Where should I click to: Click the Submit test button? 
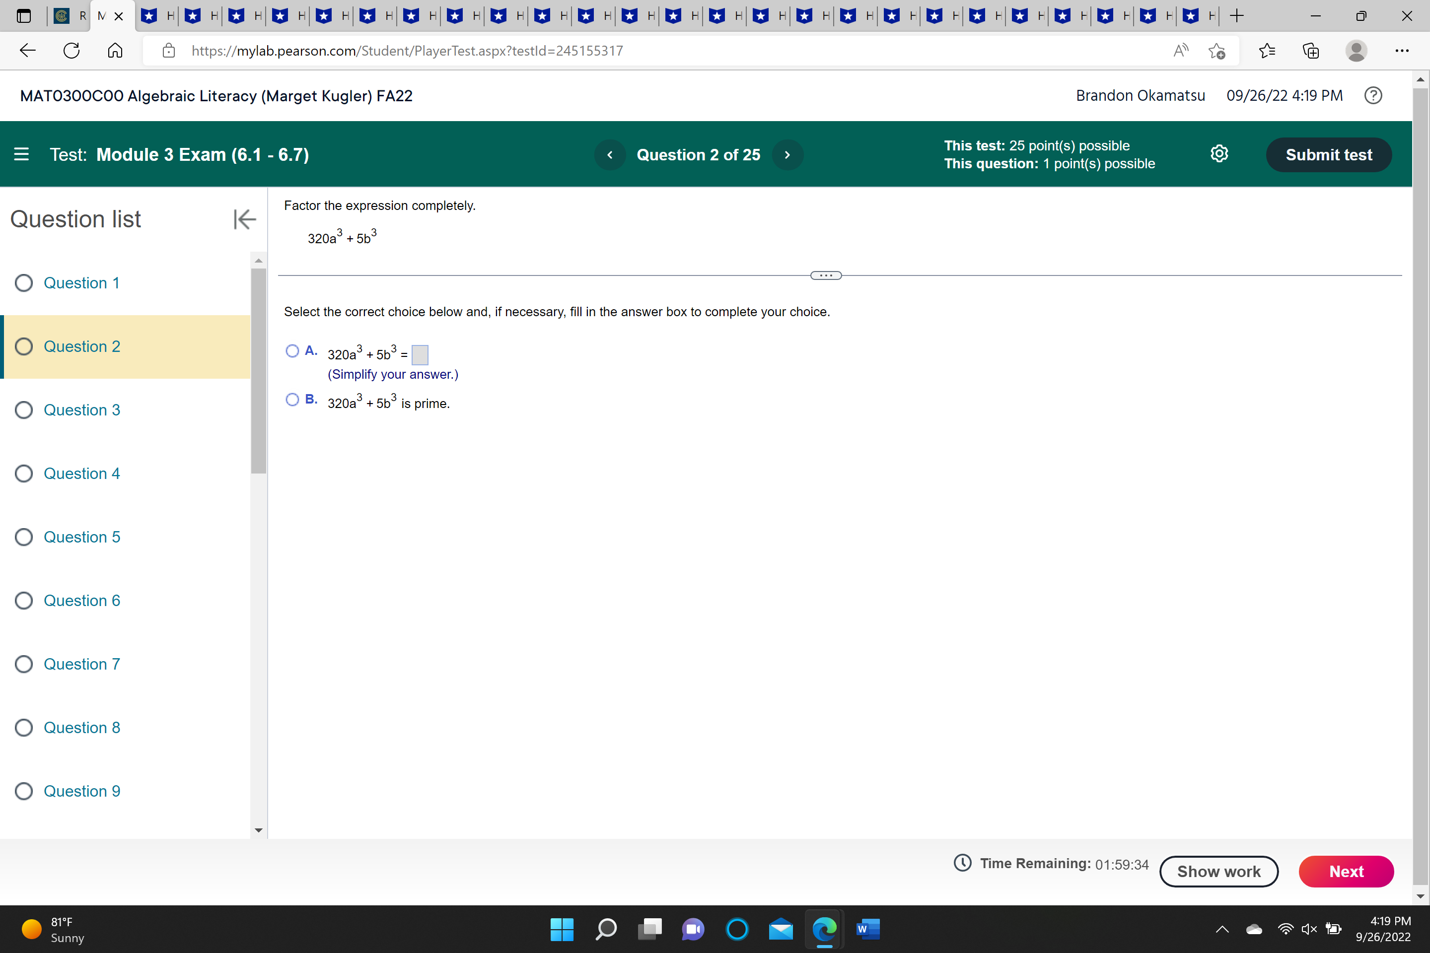tap(1329, 154)
